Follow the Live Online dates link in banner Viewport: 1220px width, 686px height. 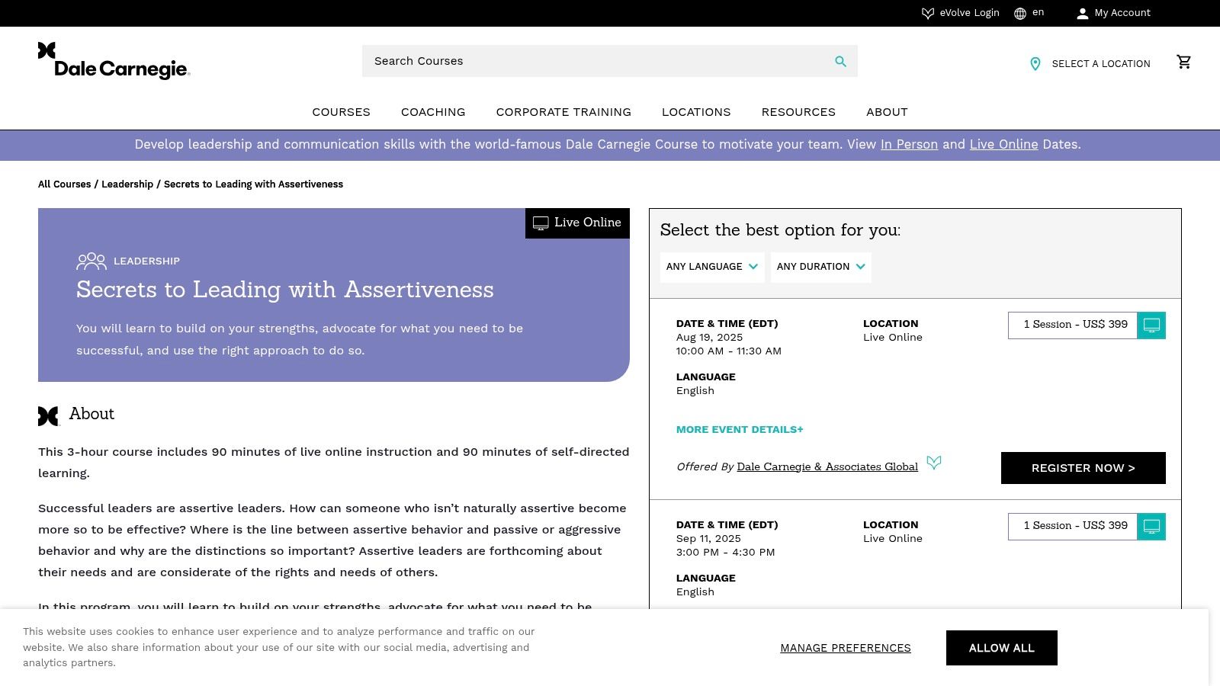1003,145
